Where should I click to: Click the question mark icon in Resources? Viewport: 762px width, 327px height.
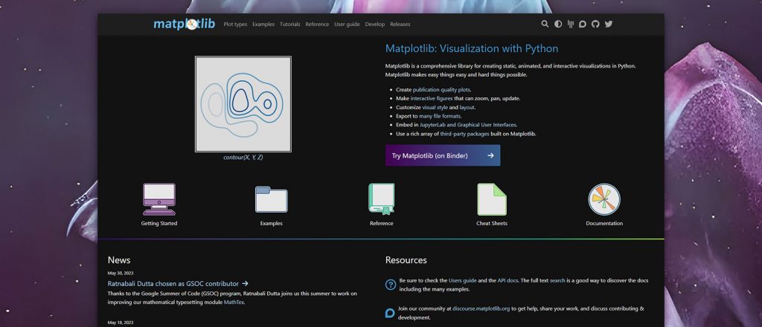[x=390, y=285]
